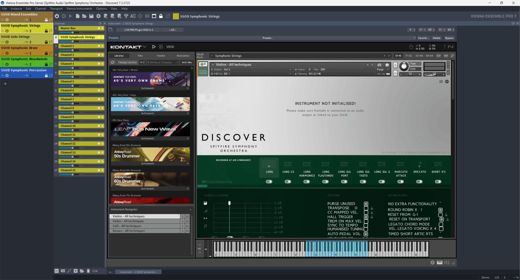Click the Native Instruments logo in Kontakt header
The image size is (520, 280).
pos(450,47)
